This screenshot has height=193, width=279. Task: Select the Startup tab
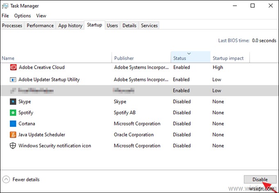[94, 25]
